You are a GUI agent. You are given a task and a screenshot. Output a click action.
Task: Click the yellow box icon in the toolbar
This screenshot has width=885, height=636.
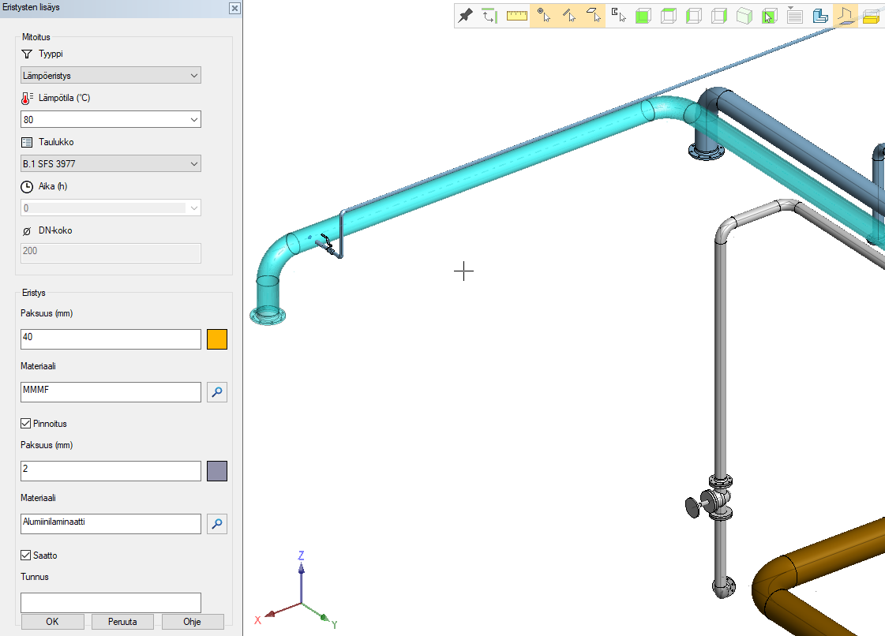pos(871,16)
